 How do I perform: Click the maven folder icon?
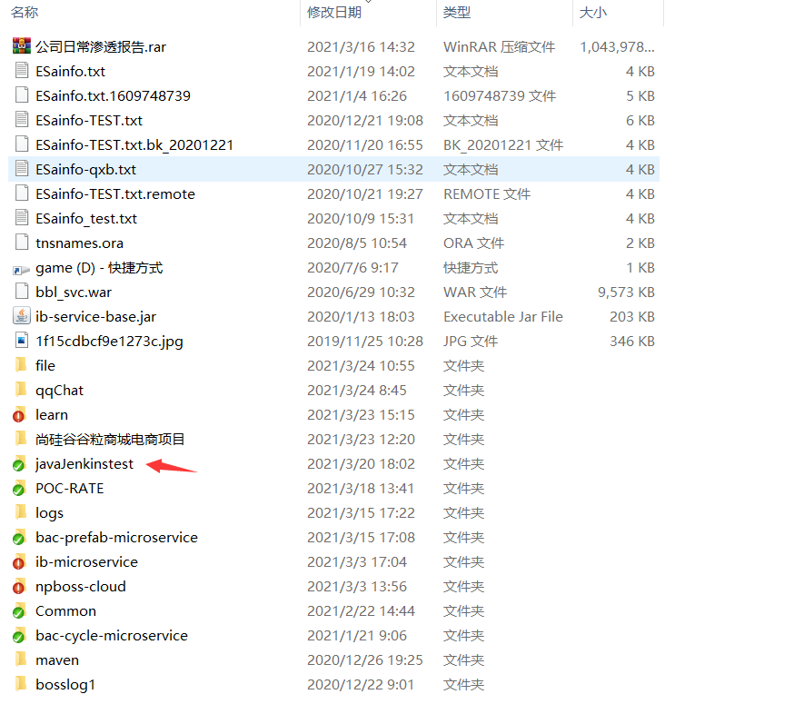(21, 659)
